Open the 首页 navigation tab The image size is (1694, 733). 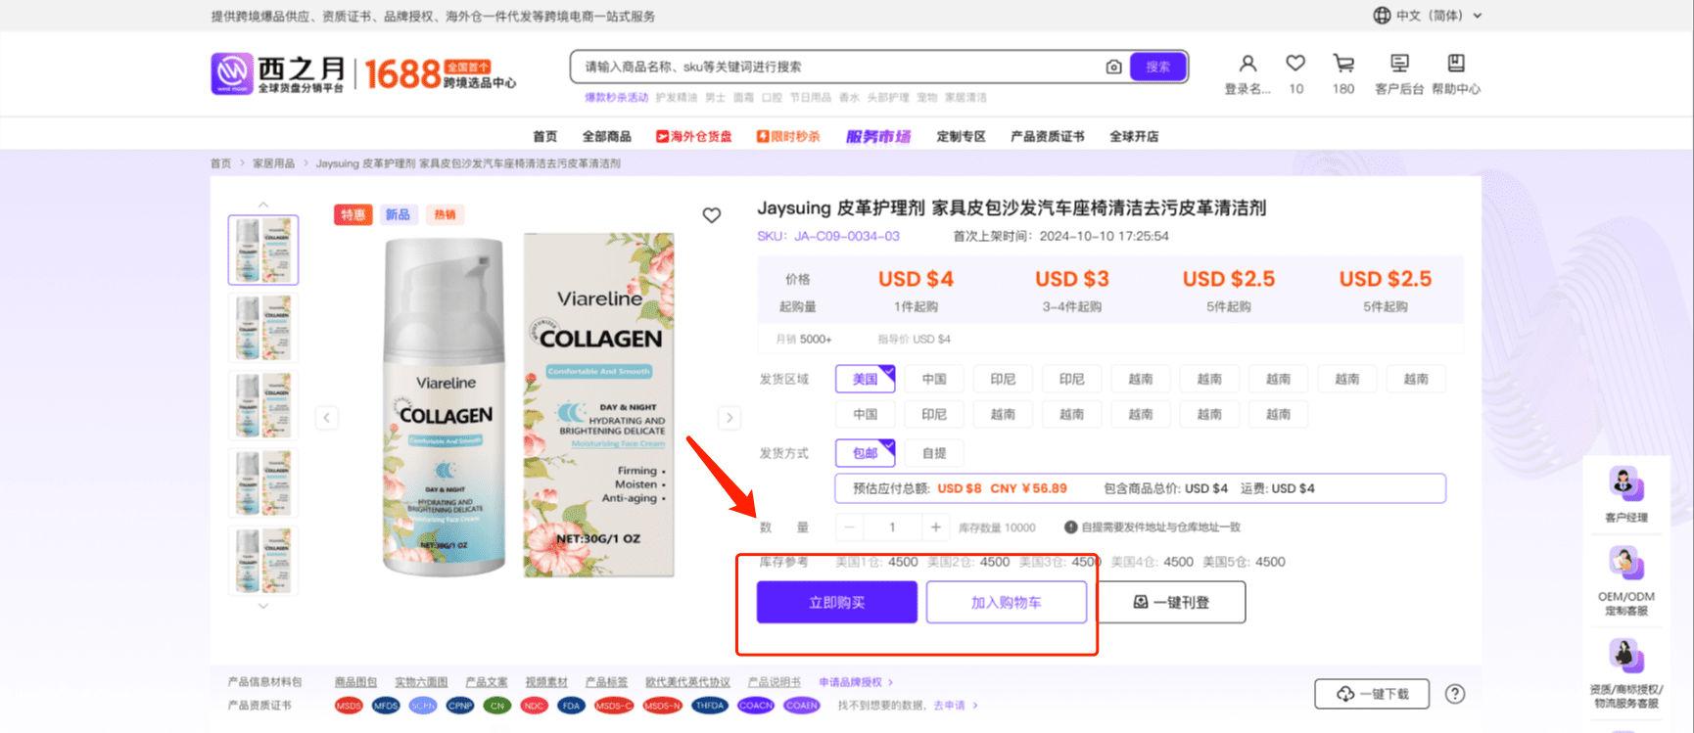point(544,136)
